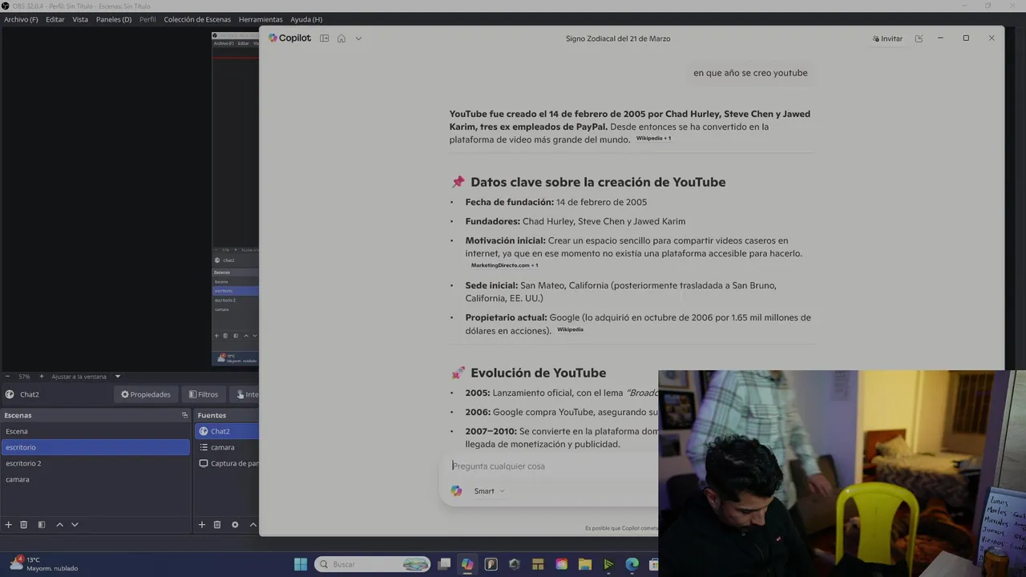Click the Copilot logo in header
The image size is (1026, 577).
(x=289, y=38)
